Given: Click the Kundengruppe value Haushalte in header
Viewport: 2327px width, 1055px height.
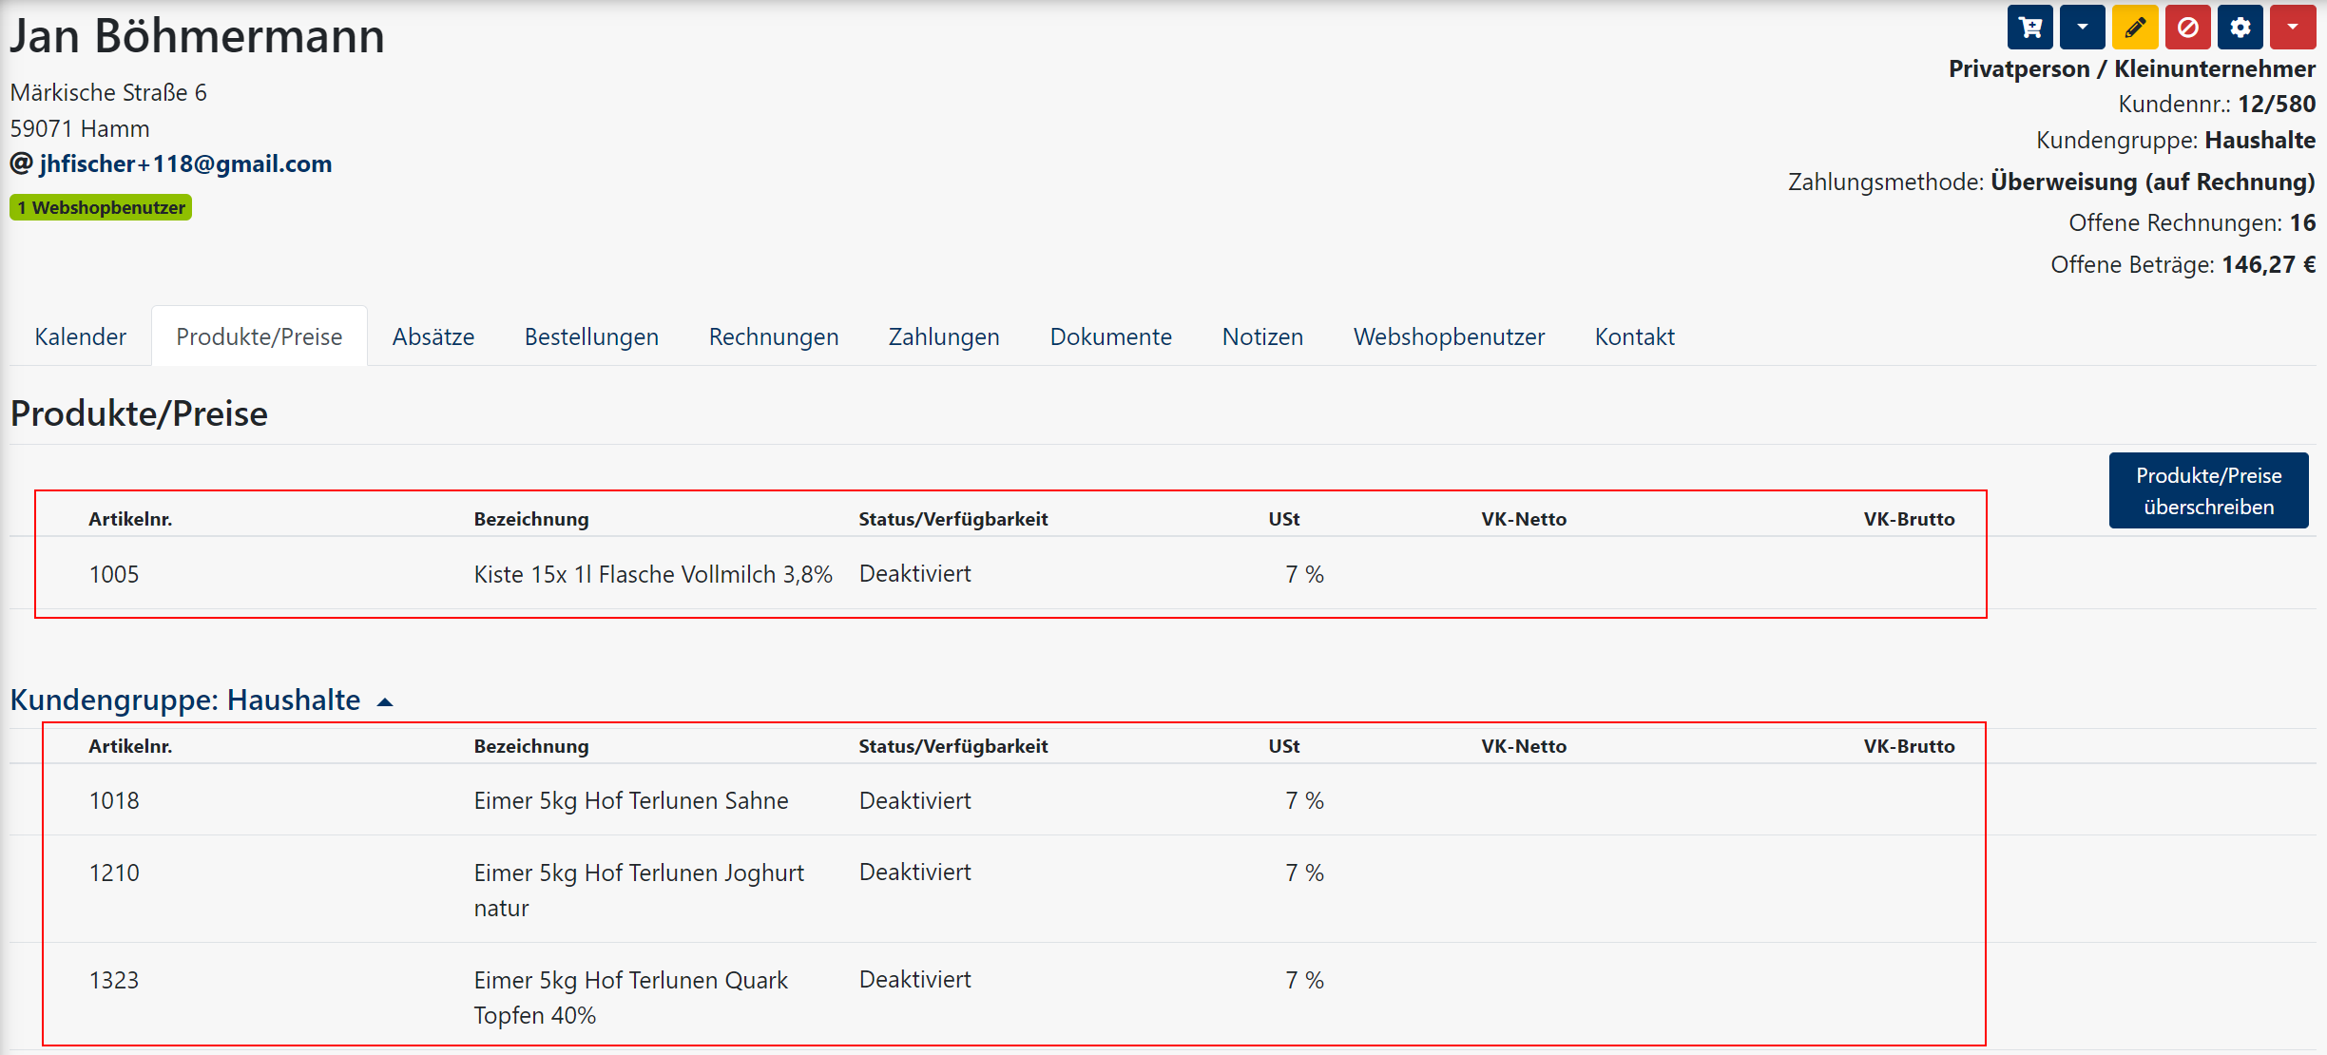Looking at the screenshot, I should 2260,140.
